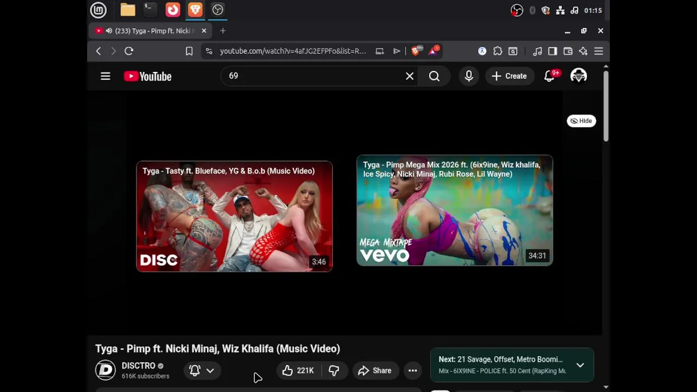Open Leo AI assistant sparkle icon
This screenshot has height=392, width=697.
[x=583, y=51]
